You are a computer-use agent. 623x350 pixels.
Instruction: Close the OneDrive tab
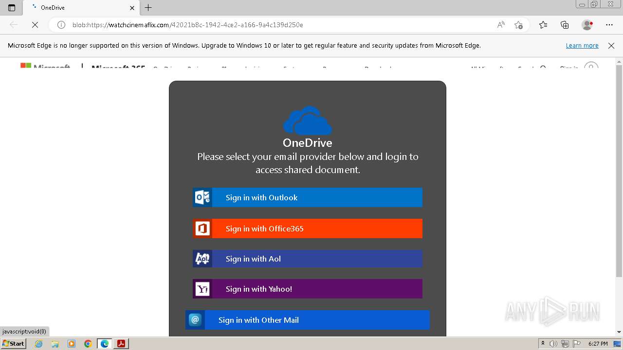point(132,8)
